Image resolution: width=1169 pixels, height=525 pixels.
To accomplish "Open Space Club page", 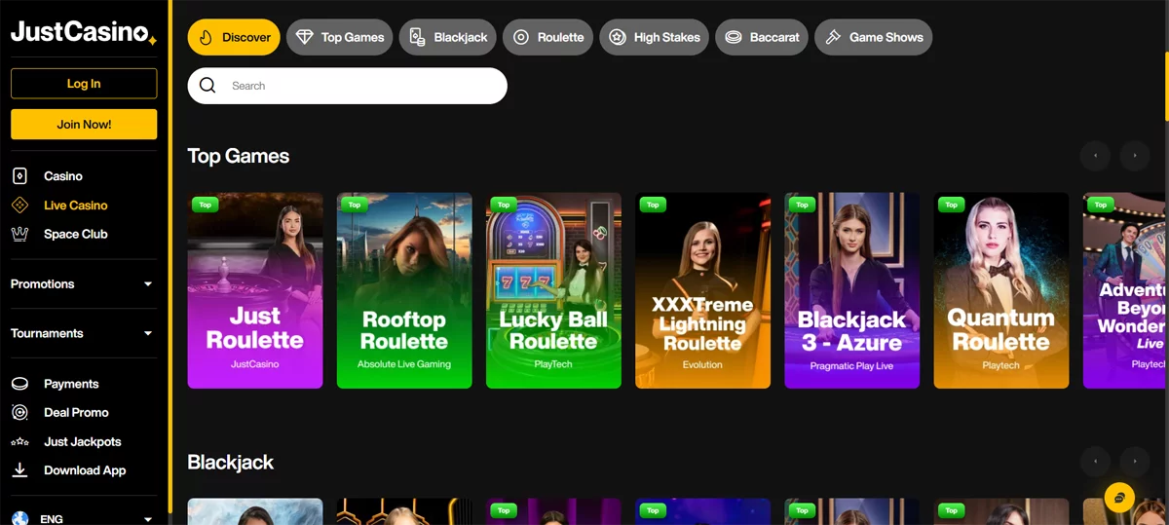I will point(76,234).
